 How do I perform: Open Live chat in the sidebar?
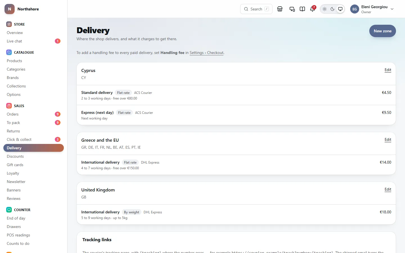click(33, 41)
